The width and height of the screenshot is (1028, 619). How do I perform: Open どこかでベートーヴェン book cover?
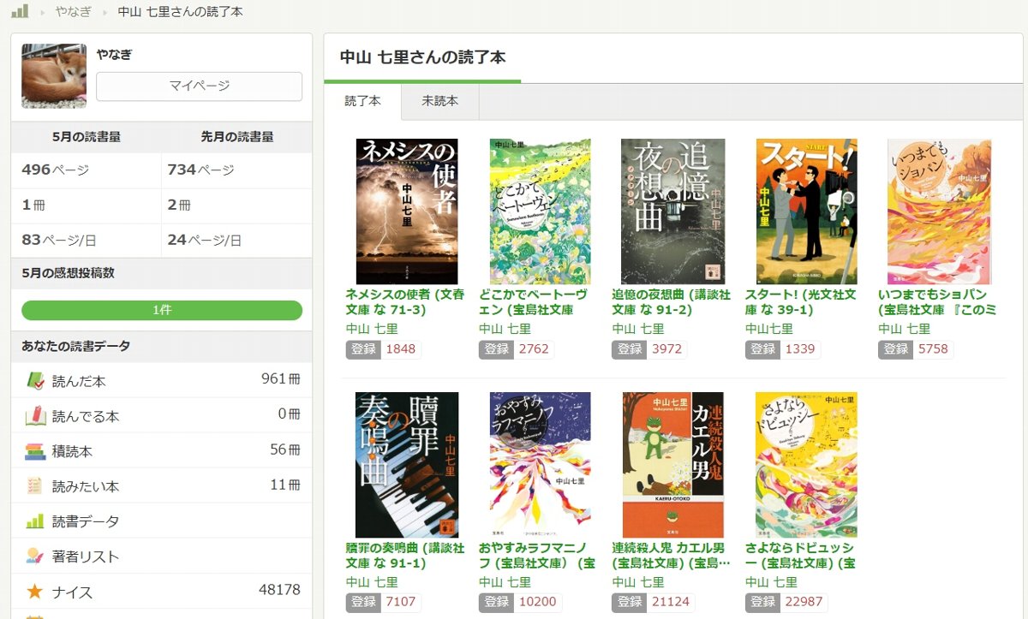point(540,211)
